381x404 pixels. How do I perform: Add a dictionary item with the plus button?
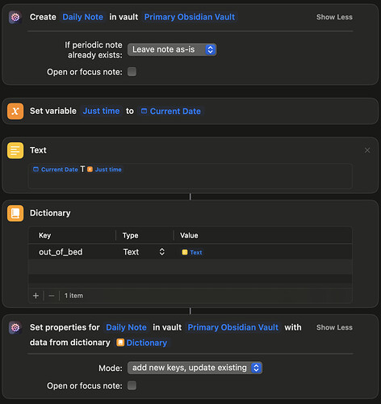pyautogui.click(x=36, y=296)
